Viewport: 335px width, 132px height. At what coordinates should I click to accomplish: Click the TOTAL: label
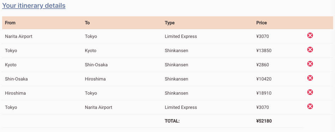(172, 121)
